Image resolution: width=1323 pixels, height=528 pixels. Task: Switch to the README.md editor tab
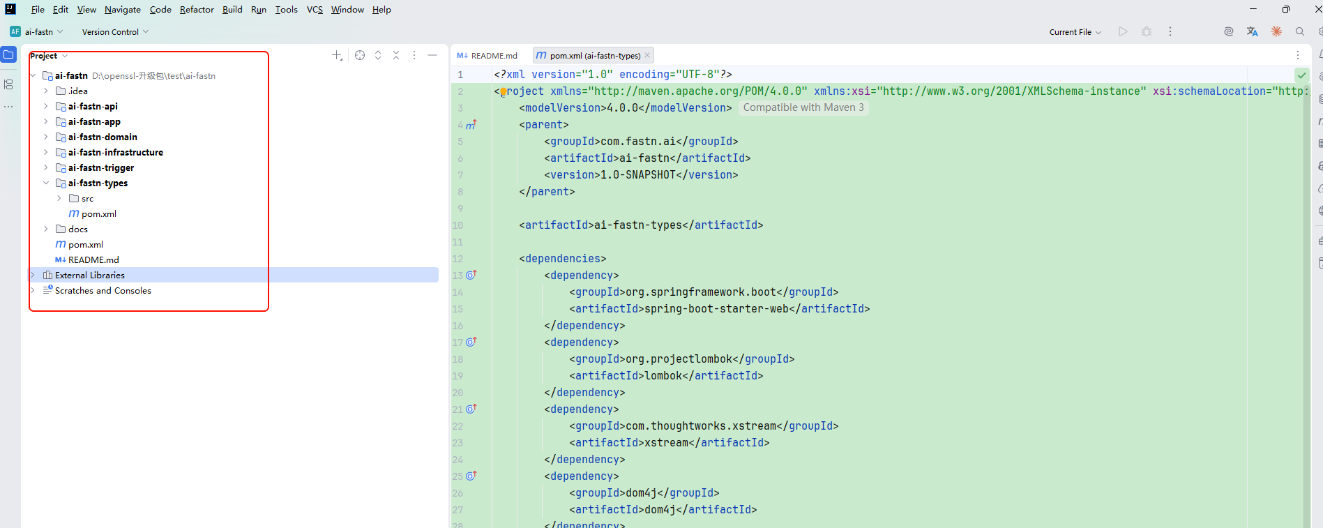487,55
